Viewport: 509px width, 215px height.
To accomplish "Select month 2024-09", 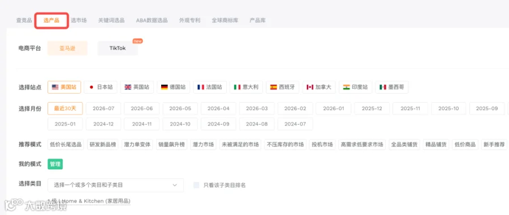I will (218, 124).
